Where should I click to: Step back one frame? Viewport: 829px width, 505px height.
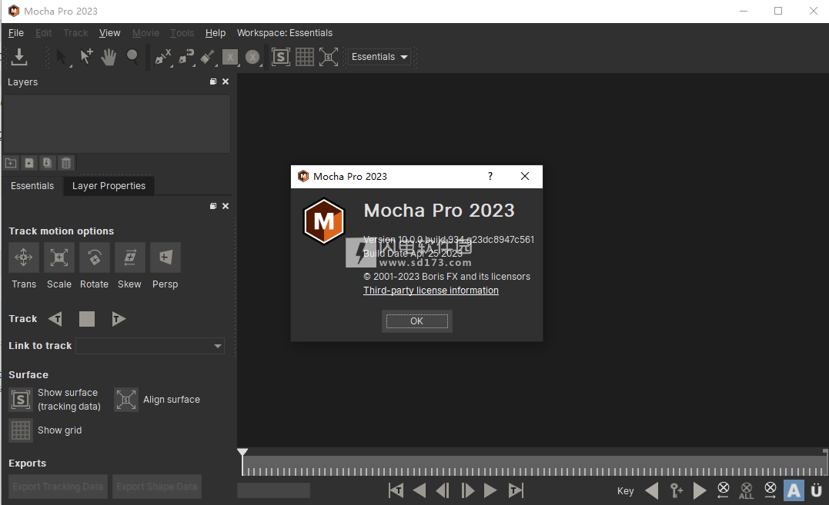click(443, 490)
